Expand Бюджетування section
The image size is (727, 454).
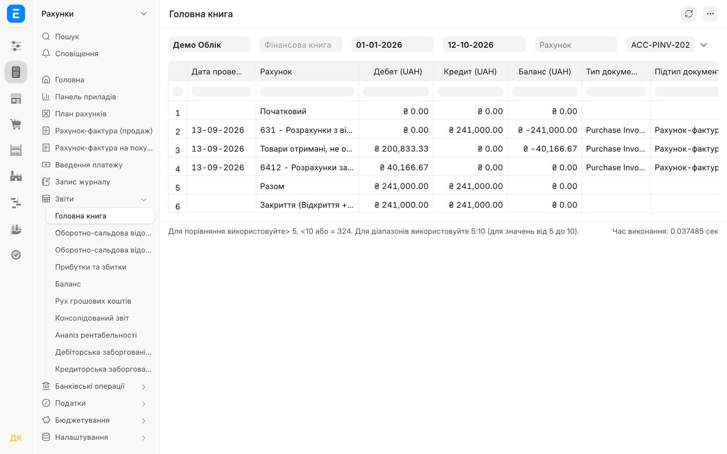(144, 421)
